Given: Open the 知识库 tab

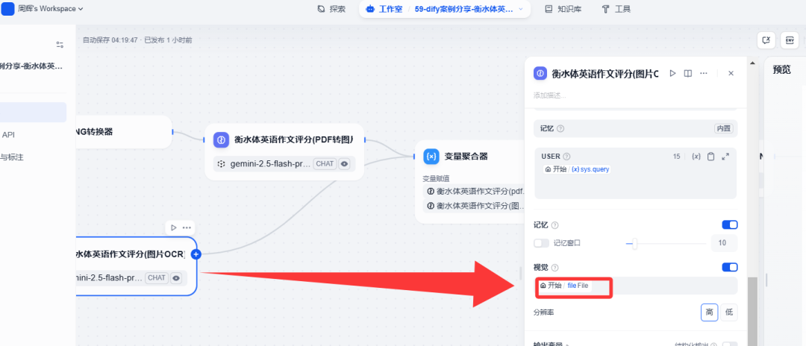Looking at the screenshot, I should pos(563,9).
